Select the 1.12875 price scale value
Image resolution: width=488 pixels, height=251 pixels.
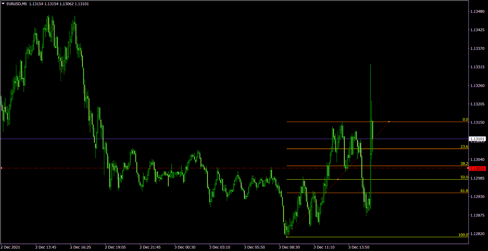(477, 215)
